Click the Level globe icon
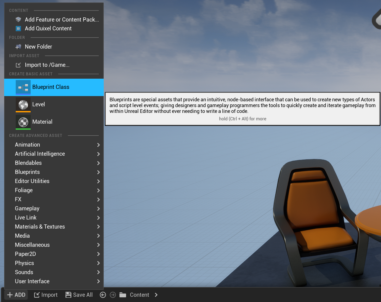Viewport: 381px width, 302px height. click(23, 105)
